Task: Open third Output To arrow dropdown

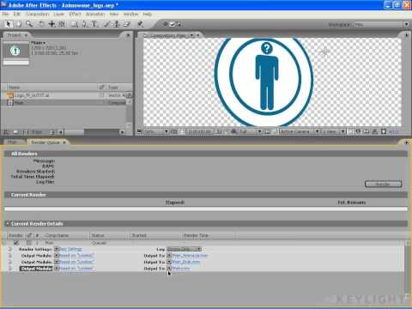Action: tap(169, 269)
